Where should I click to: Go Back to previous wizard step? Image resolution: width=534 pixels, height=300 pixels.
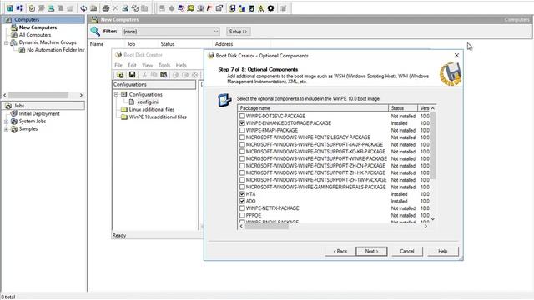tap(340, 252)
